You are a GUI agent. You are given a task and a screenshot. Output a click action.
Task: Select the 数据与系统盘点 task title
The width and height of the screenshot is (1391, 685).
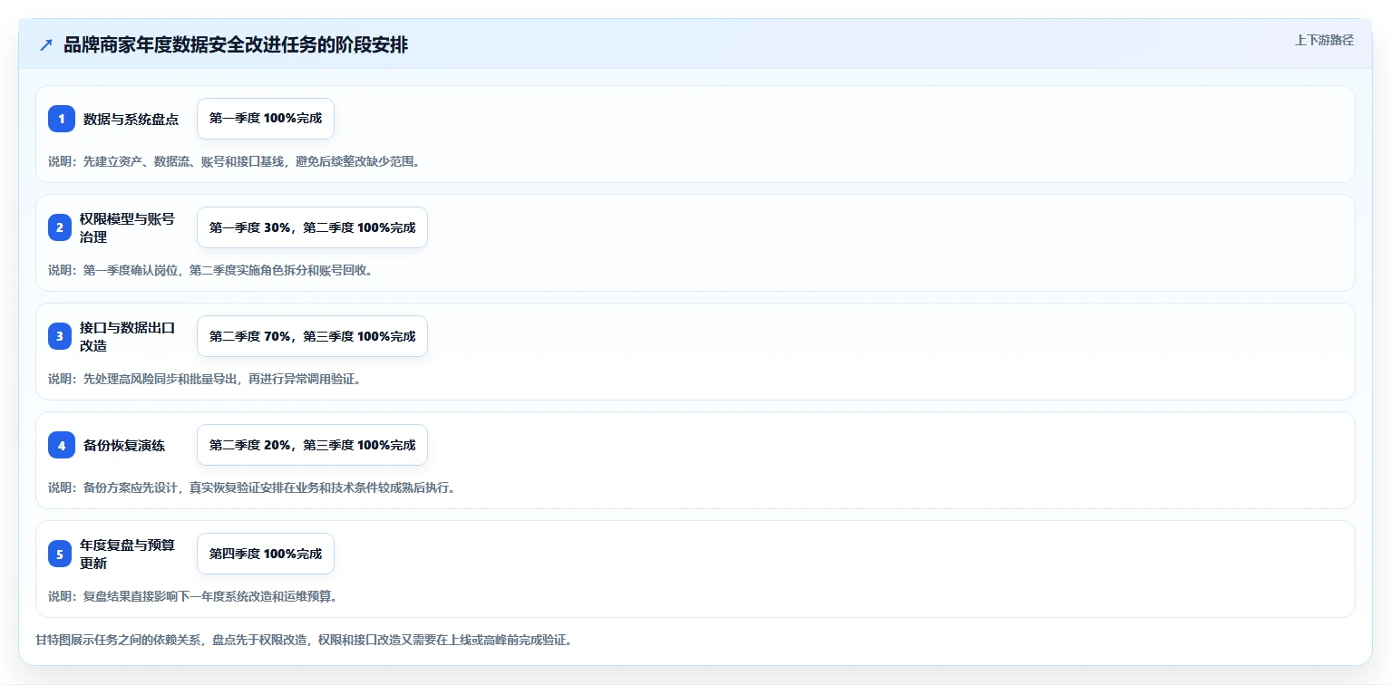(x=131, y=119)
